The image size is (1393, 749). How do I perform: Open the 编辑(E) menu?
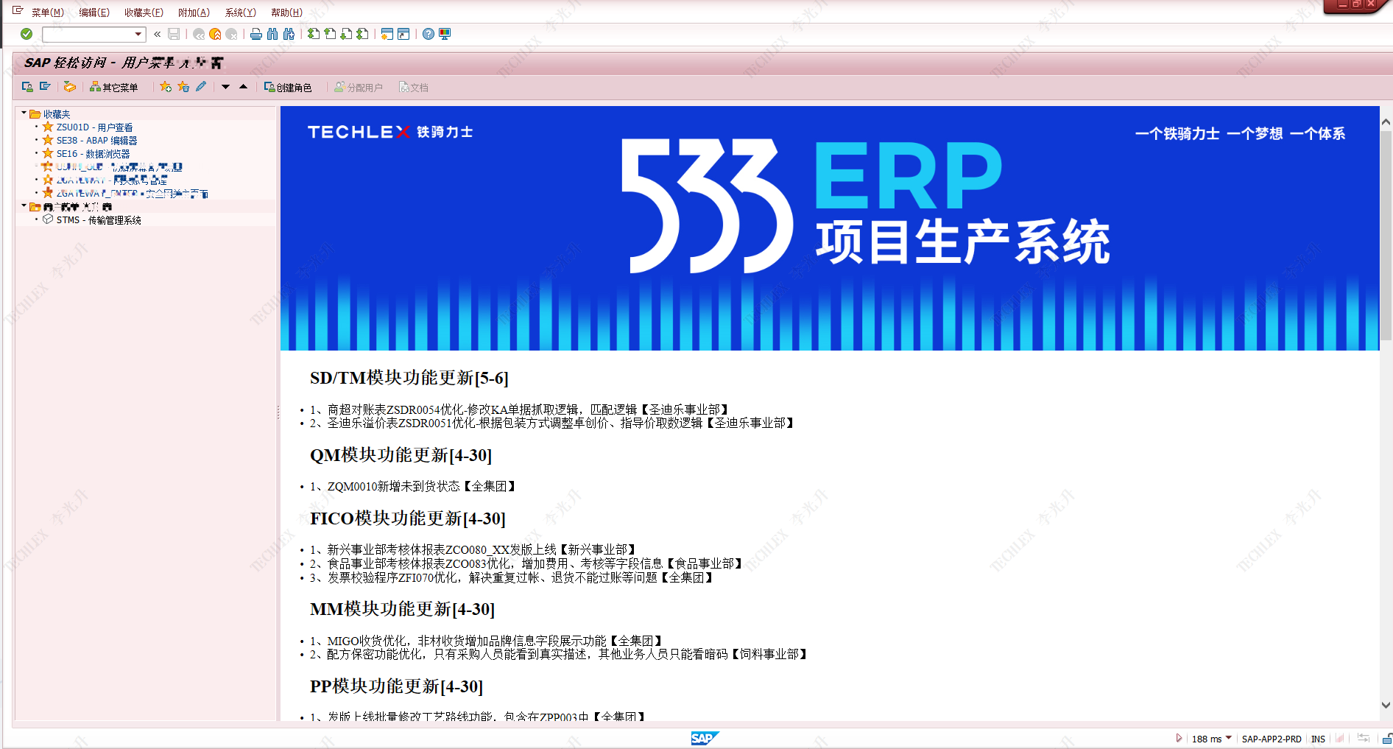coord(94,13)
